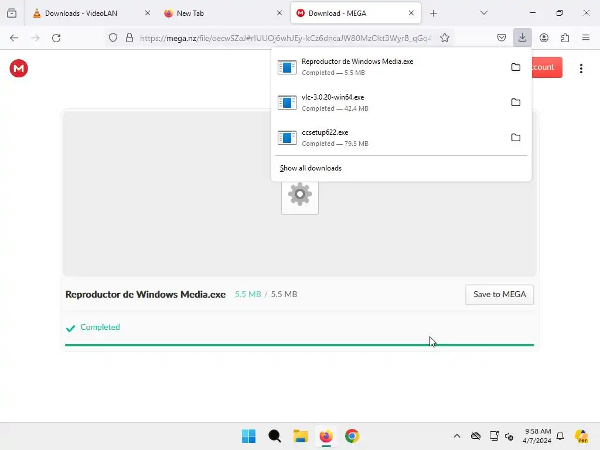The height and width of the screenshot is (450, 600).
Task: Open a new browser tab
Action: pos(433,13)
